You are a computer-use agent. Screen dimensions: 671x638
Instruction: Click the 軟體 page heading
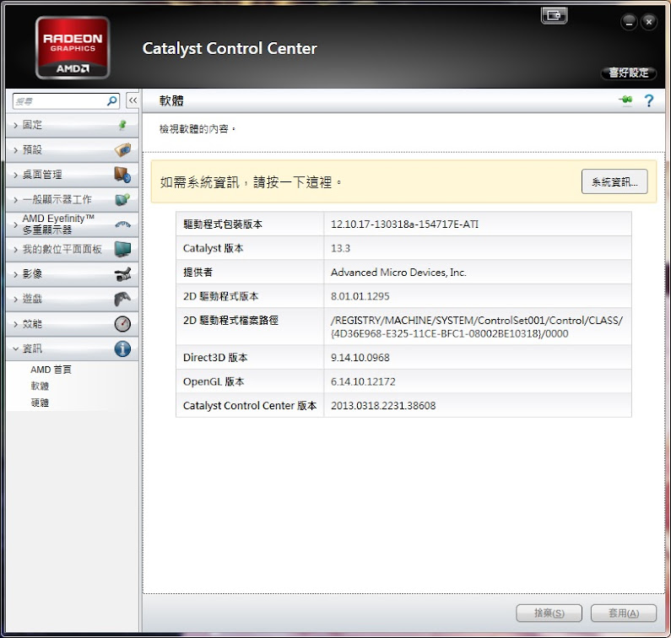pos(171,100)
